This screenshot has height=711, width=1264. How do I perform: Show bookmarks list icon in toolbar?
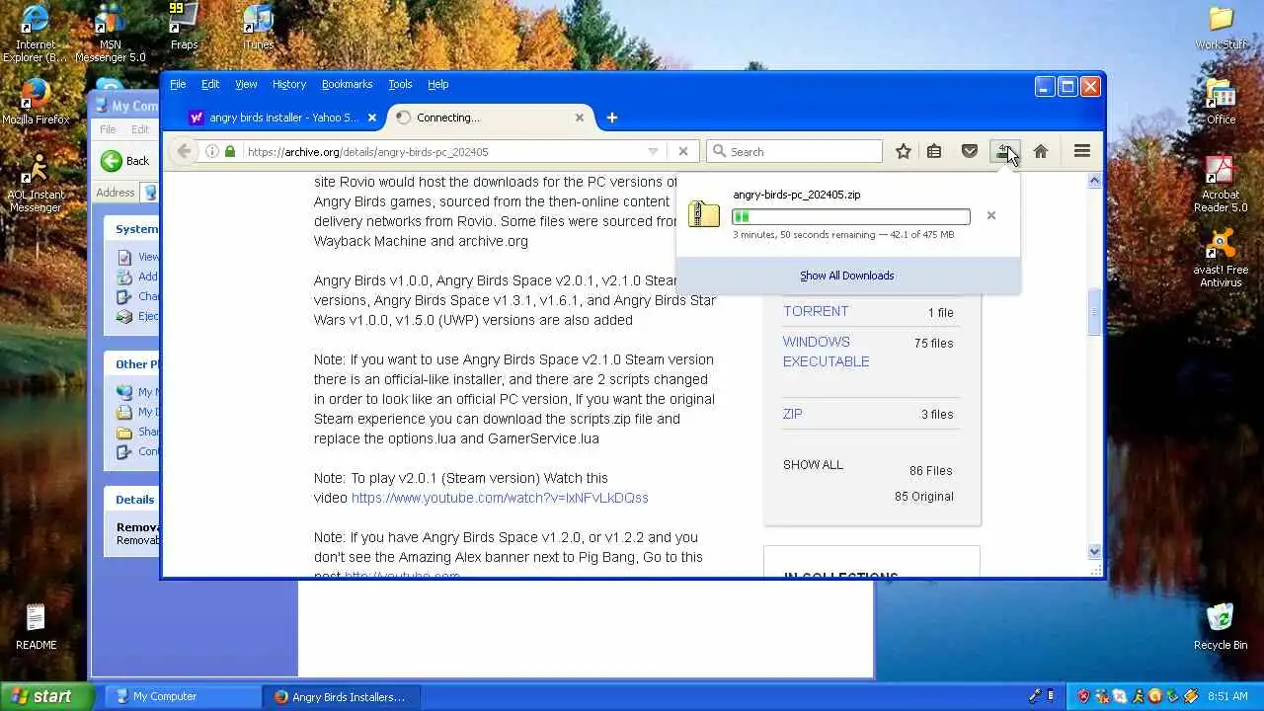point(934,151)
